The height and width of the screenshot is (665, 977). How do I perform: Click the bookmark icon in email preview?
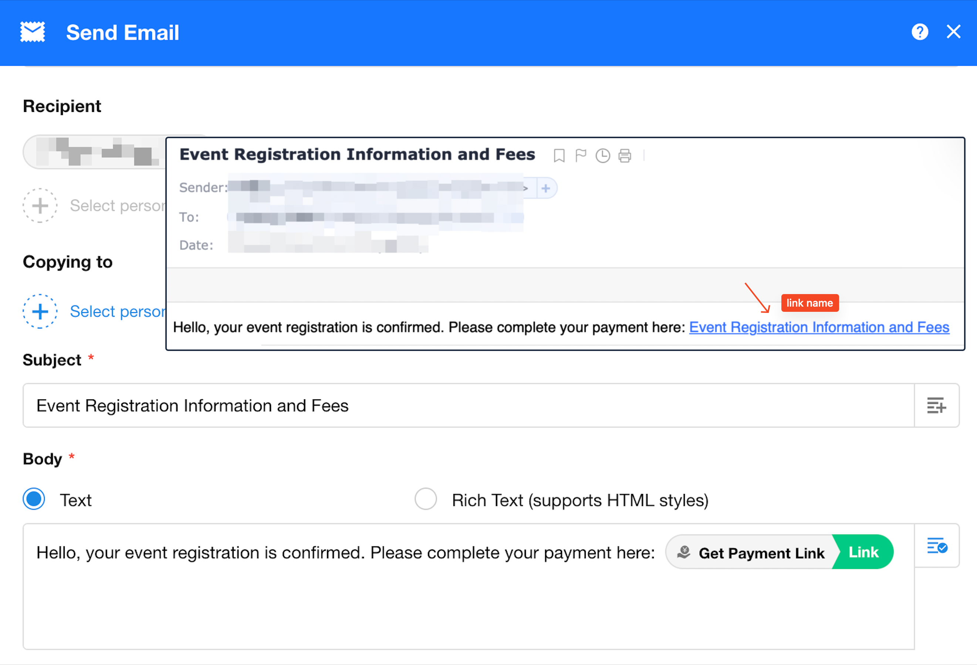coord(559,156)
